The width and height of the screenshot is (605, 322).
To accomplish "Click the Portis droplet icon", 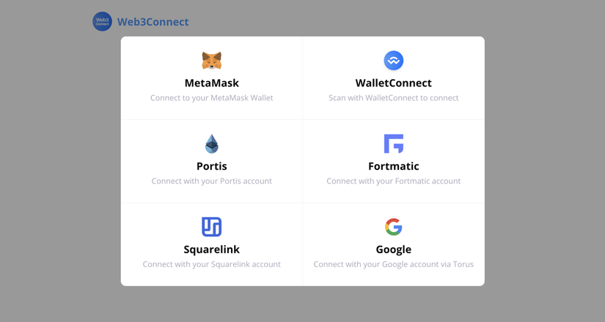I will pyautogui.click(x=212, y=143).
